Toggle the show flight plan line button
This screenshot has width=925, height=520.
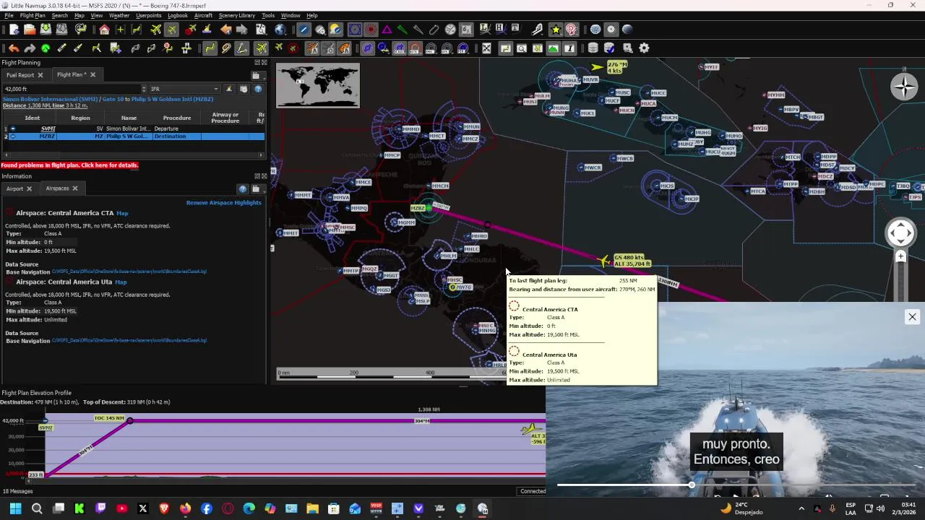click(x=210, y=48)
